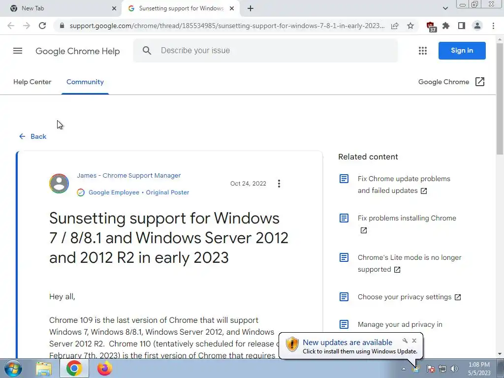Open the Google apps grid
This screenshot has width=504, height=378.
pos(423,51)
